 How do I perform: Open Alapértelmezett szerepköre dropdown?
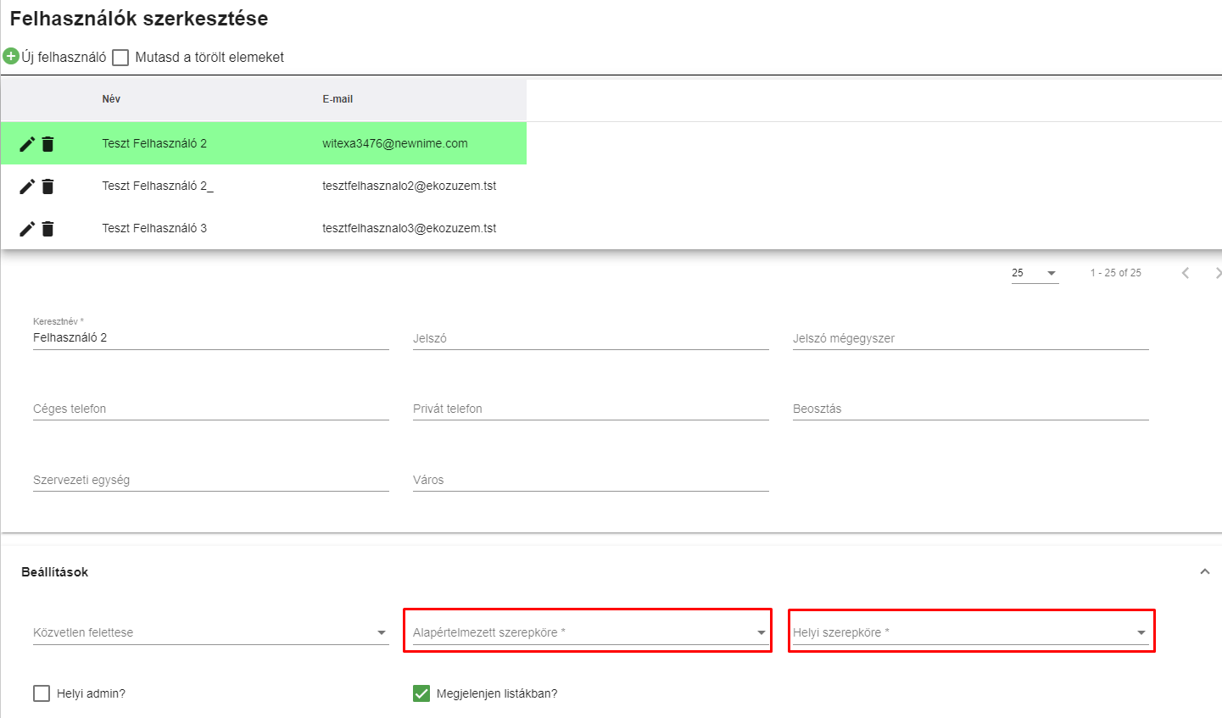[x=589, y=632]
